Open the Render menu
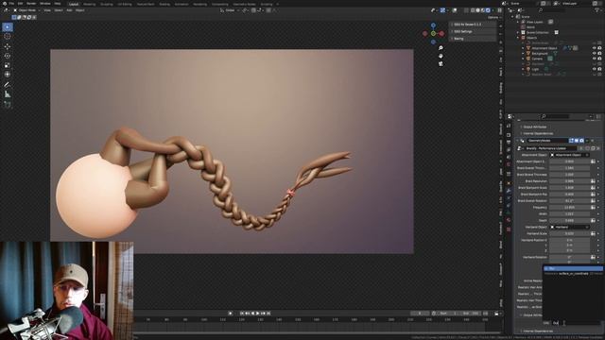Screen dimensions: 605x340 [x=31, y=4]
